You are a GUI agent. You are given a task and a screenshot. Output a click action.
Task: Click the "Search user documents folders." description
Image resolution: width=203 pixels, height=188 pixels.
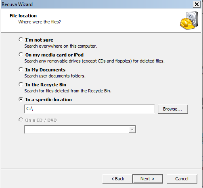[x=55, y=76]
